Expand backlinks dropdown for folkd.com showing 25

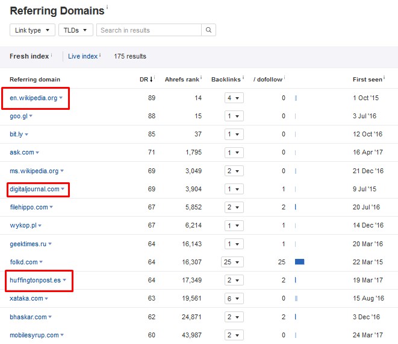coord(232,262)
